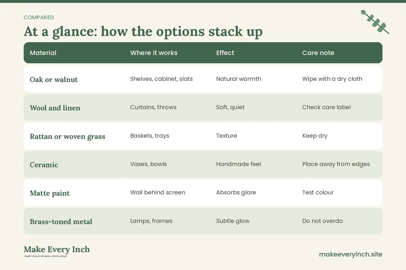Click the "Subtle glow" effect cell
This screenshot has width=406, height=270.
[233, 221]
